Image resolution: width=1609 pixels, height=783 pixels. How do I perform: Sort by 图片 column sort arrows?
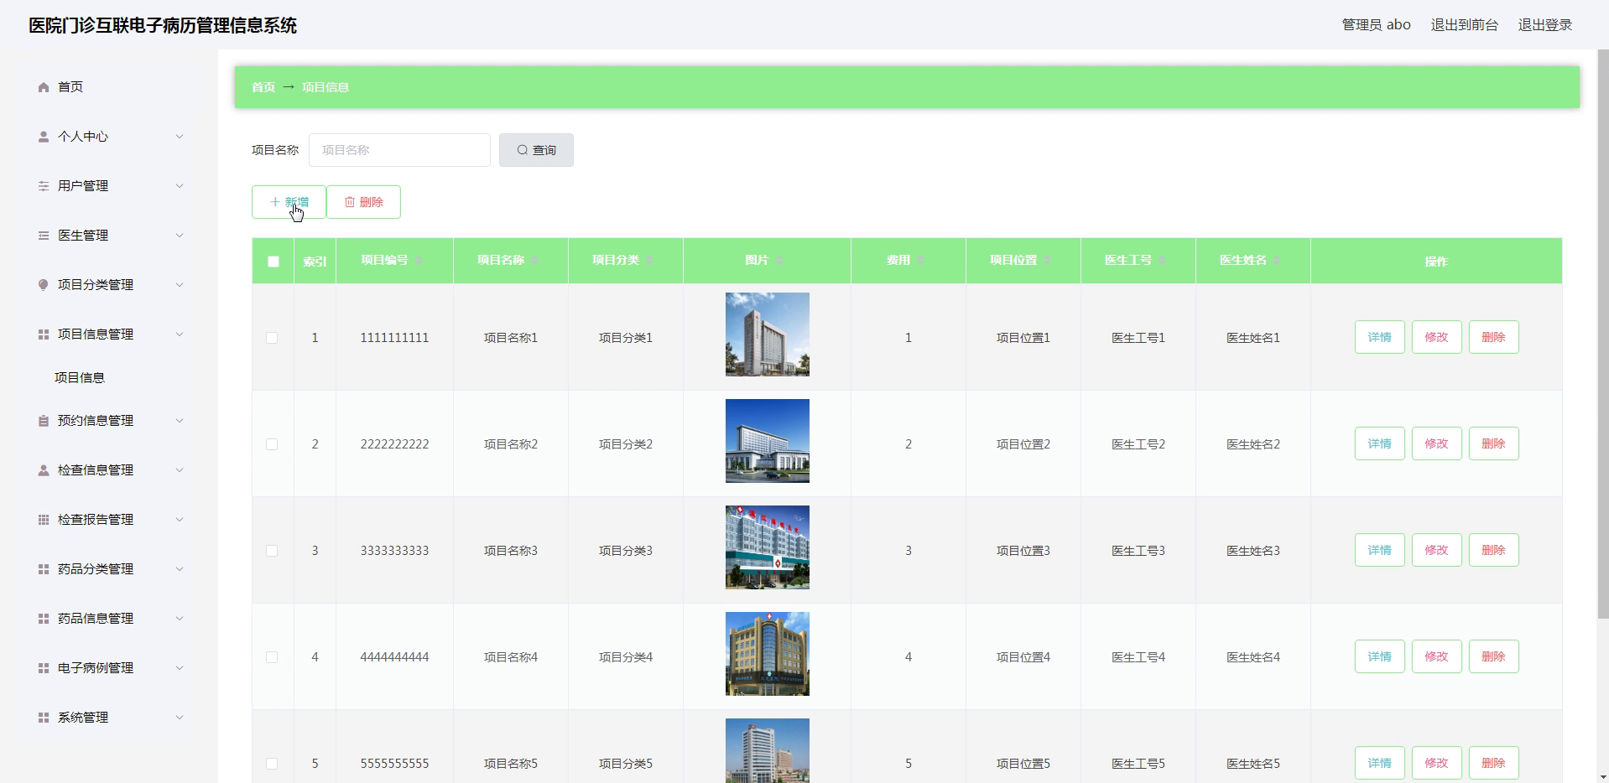(778, 261)
